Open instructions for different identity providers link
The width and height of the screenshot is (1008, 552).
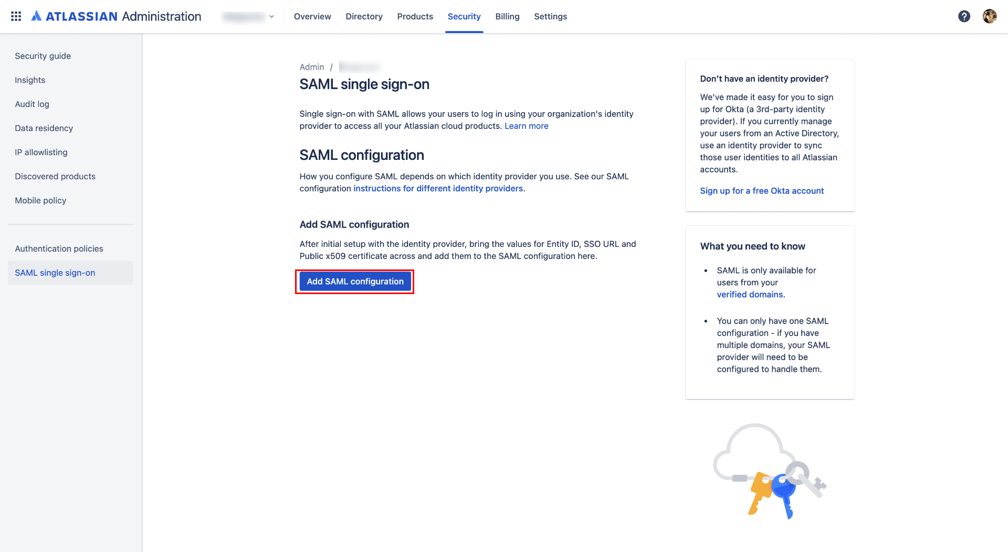[x=438, y=189]
